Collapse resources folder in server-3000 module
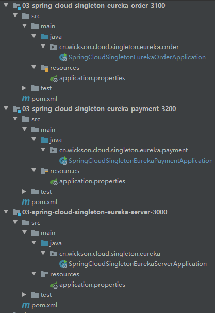Image resolution: width=215 pixels, height=313 pixels. coord(34,274)
